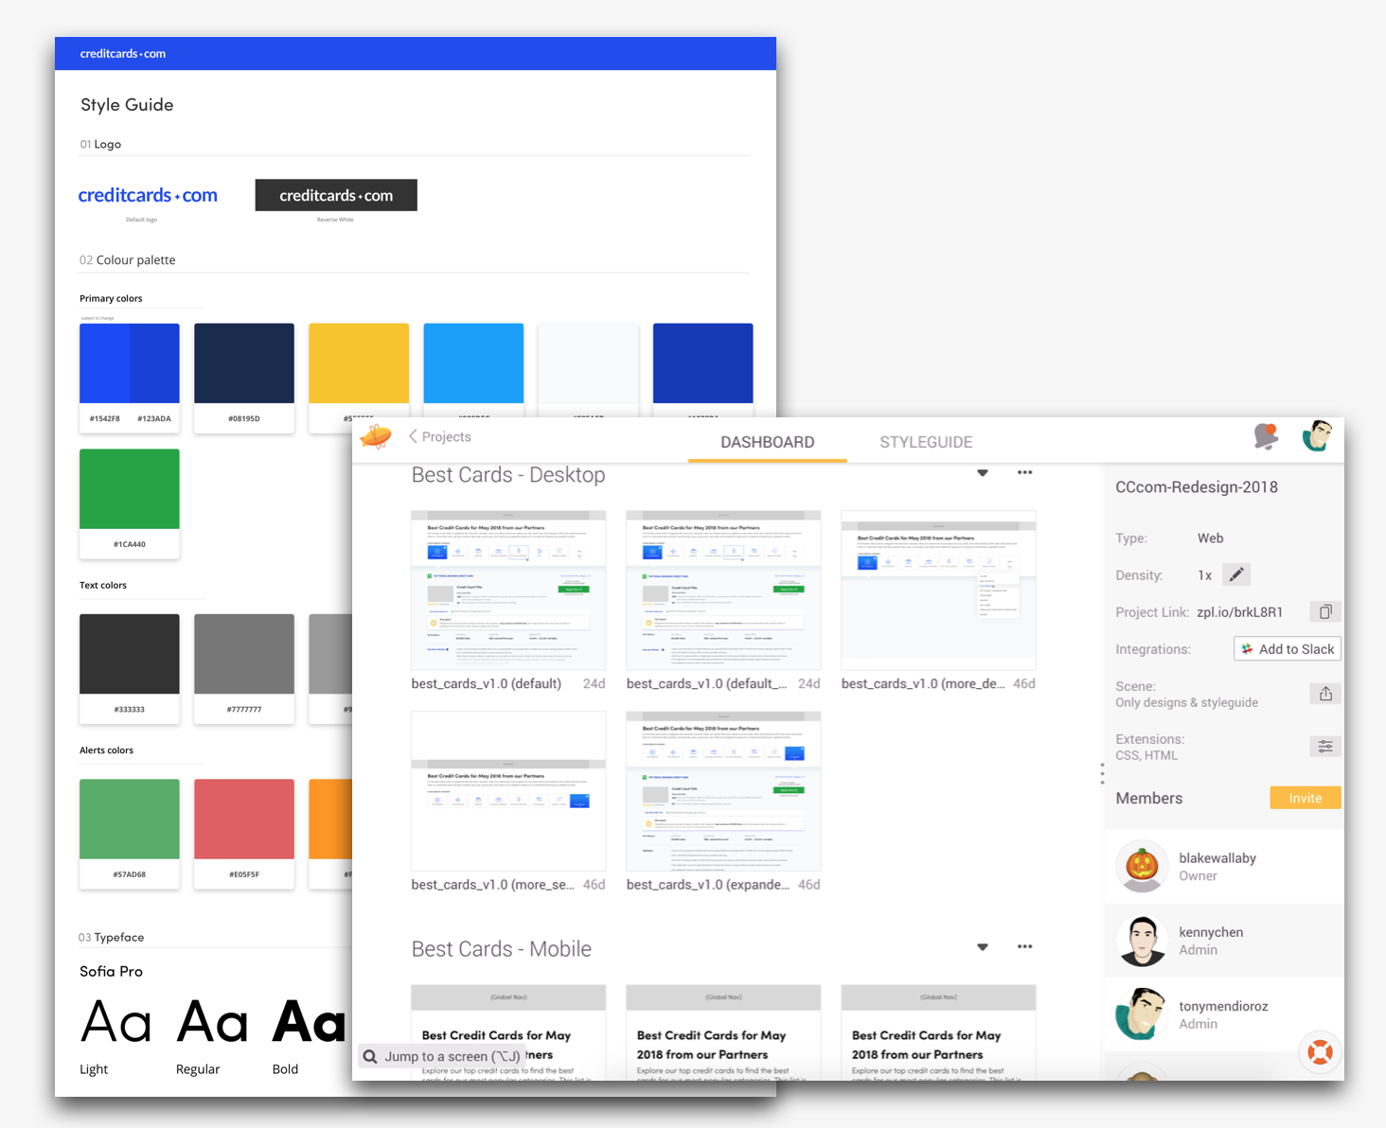Click the kennychen member name
Viewport: 1386px width, 1128px height.
pyautogui.click(x=1211, y=932)
